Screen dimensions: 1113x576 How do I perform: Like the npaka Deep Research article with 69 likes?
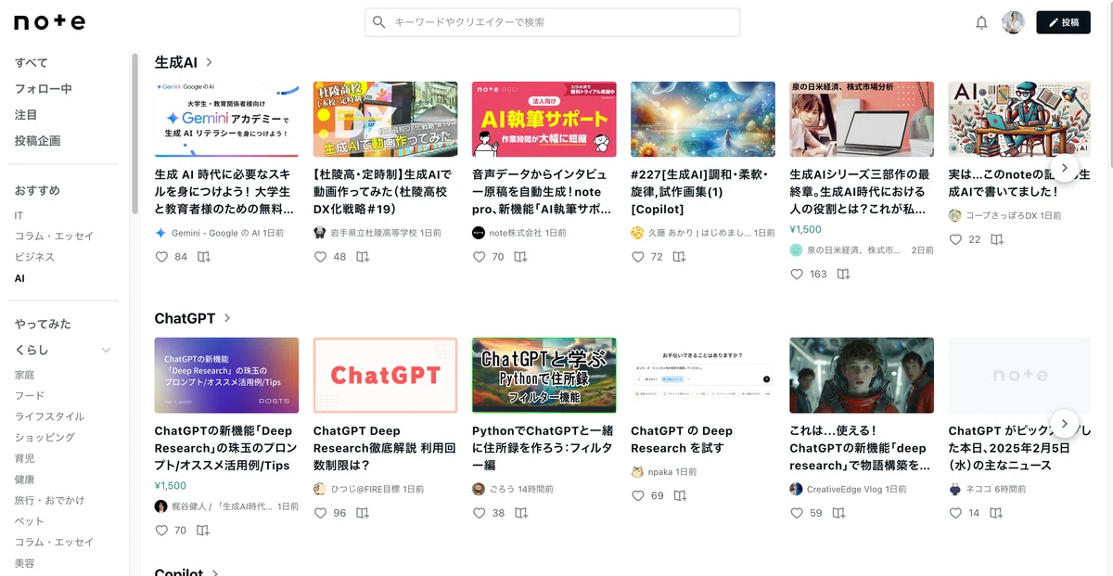pos(638,496)
